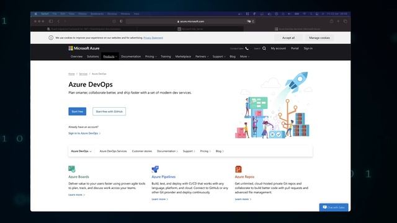This screenshot has height=223, width=397.
Task: Click the privacy shield icon in the toolbar
Action: (x=122, y=22)
